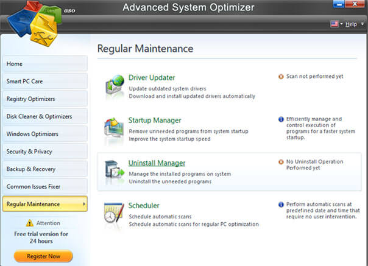Click 'Update outdated system drivers' text
Screen dimensions: 368x266
168,89
